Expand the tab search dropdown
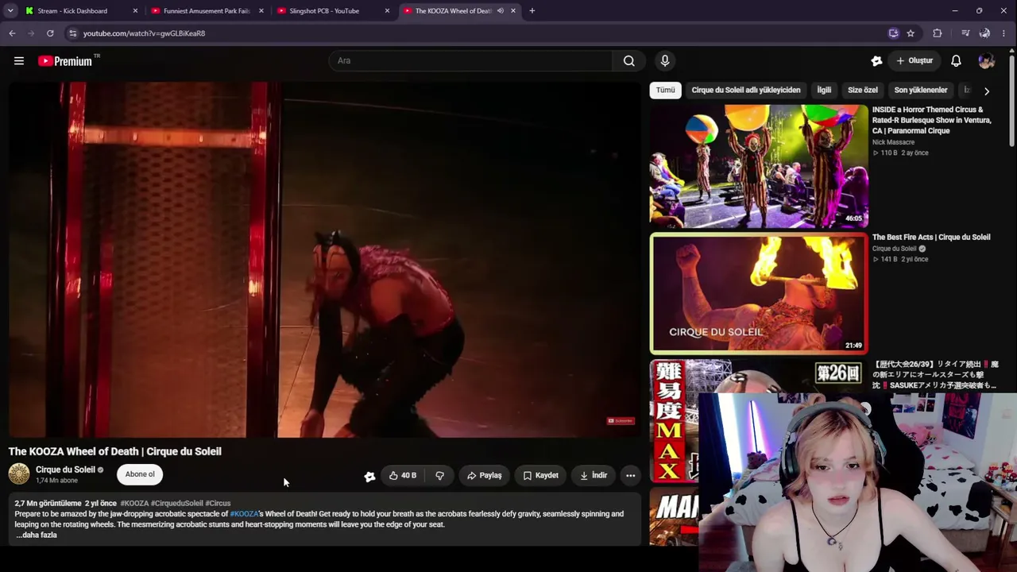This screenshot has width=1017, height=572. [10, 11]
